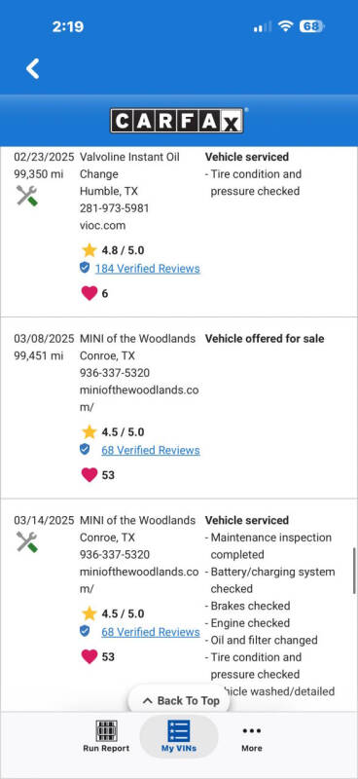Open the More menu
Screen dimensions: 358x779
coord(252,736)
